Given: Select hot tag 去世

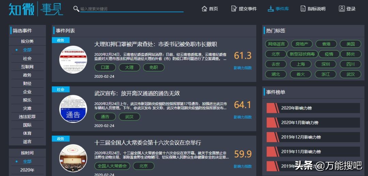Looking at the screenshot, I should coord(276,64).
